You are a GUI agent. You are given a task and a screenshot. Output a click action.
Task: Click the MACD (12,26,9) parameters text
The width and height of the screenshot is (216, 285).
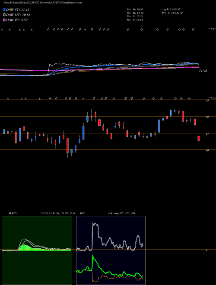(x=57, y=213)
